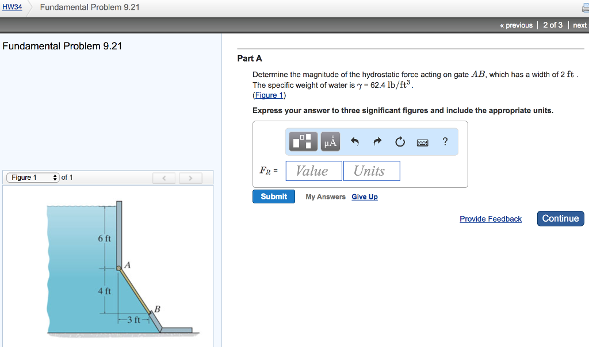Click the forward figure navigation arrow
Image resolution: width=589 pixels, height=347 pixels.
point(190,178)
